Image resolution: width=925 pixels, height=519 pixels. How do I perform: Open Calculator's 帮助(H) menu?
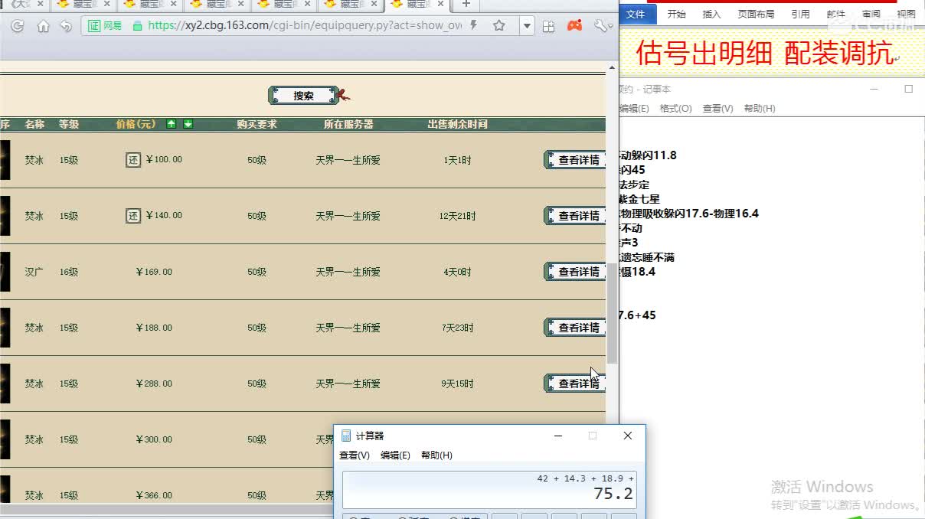coord(436,455)
